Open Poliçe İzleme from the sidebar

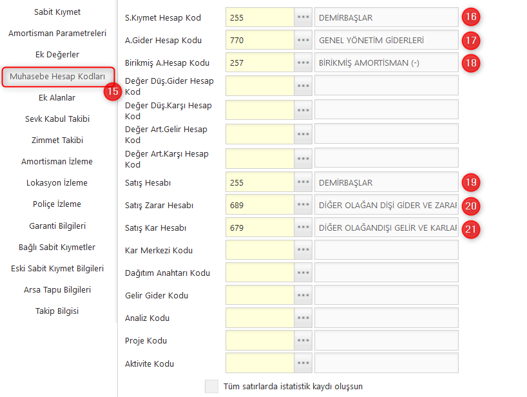[57, 204]
